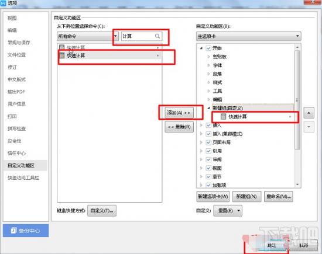Open 快速访问工具栏 settings
The height and width of the screenshot is (254, 322).
tap(23, 178)
